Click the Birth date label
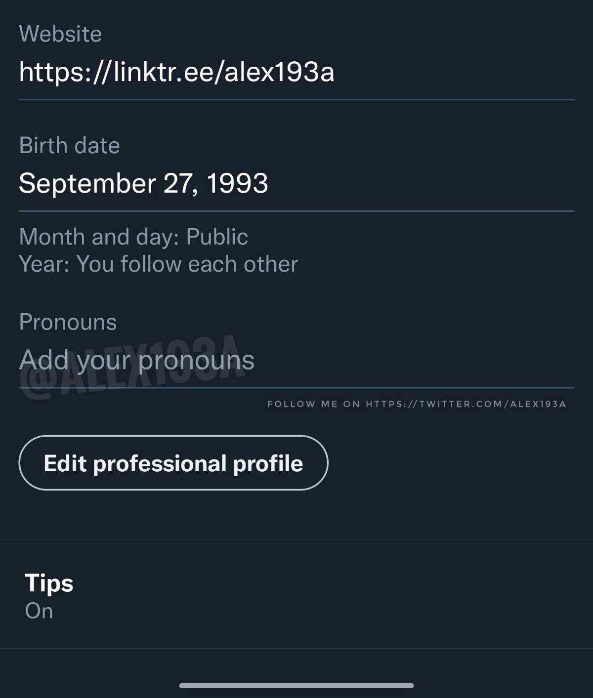 (69, 146)
